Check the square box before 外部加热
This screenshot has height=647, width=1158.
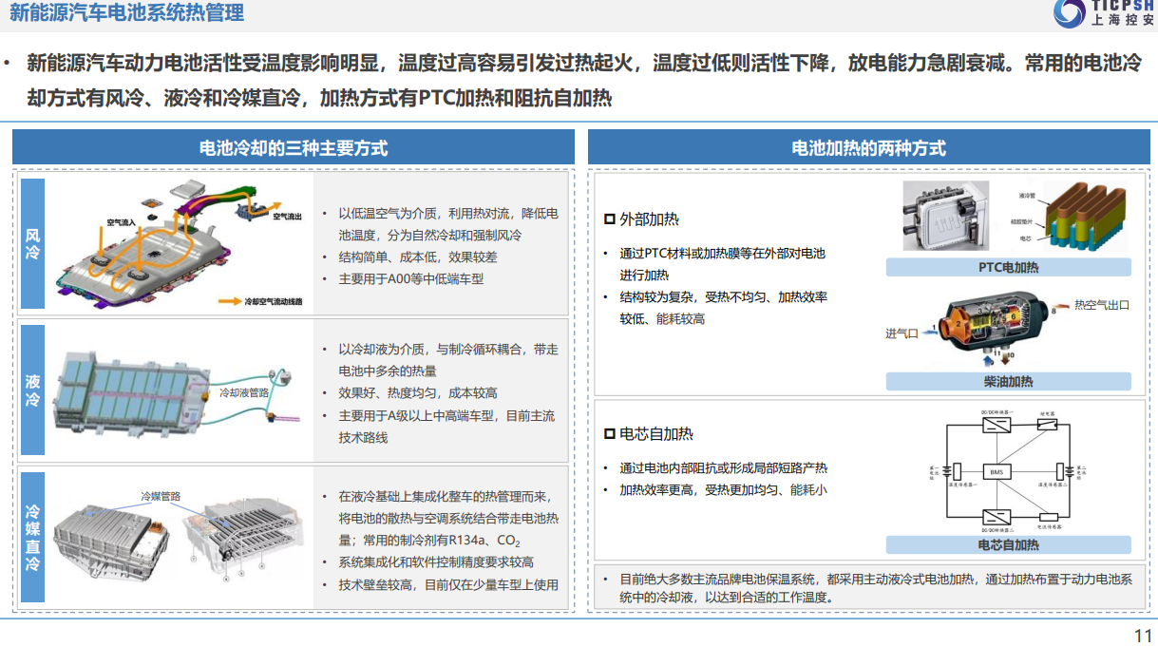click(610, 219)
